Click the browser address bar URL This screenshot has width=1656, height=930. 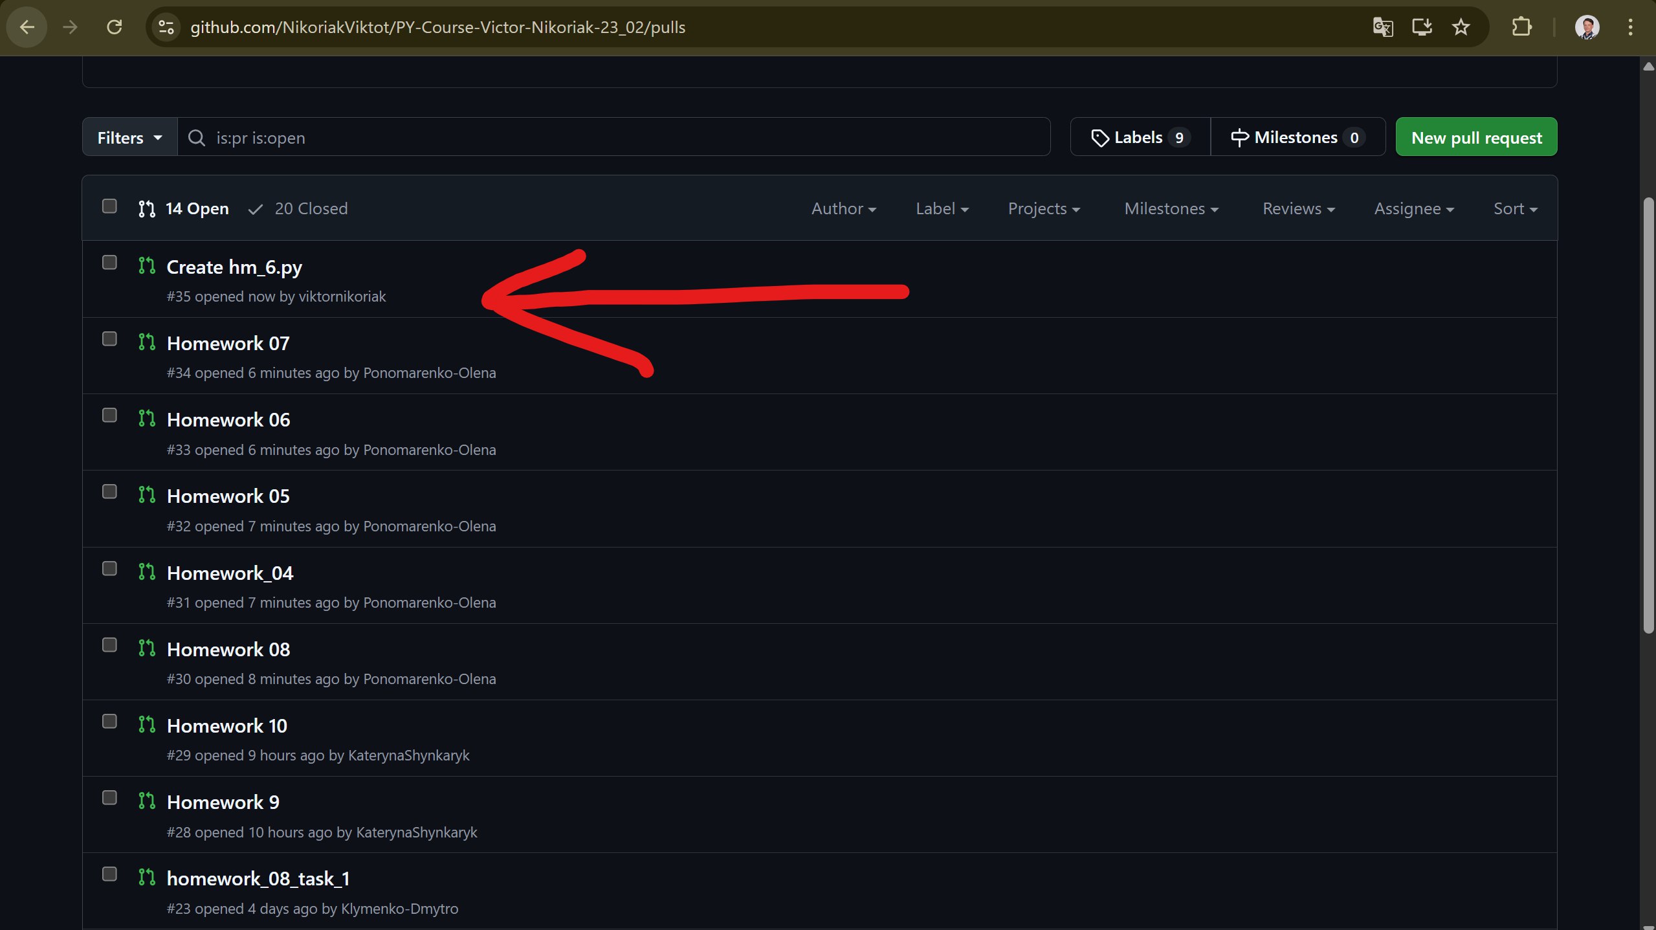(437, 27)
